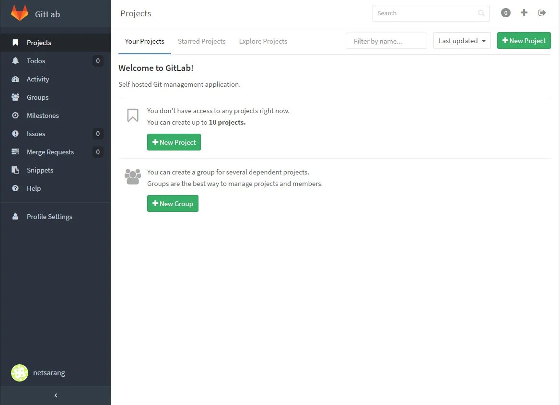Click New Project button below welcome text
This screenshot has width=560, height=405.
coord(174,142)
